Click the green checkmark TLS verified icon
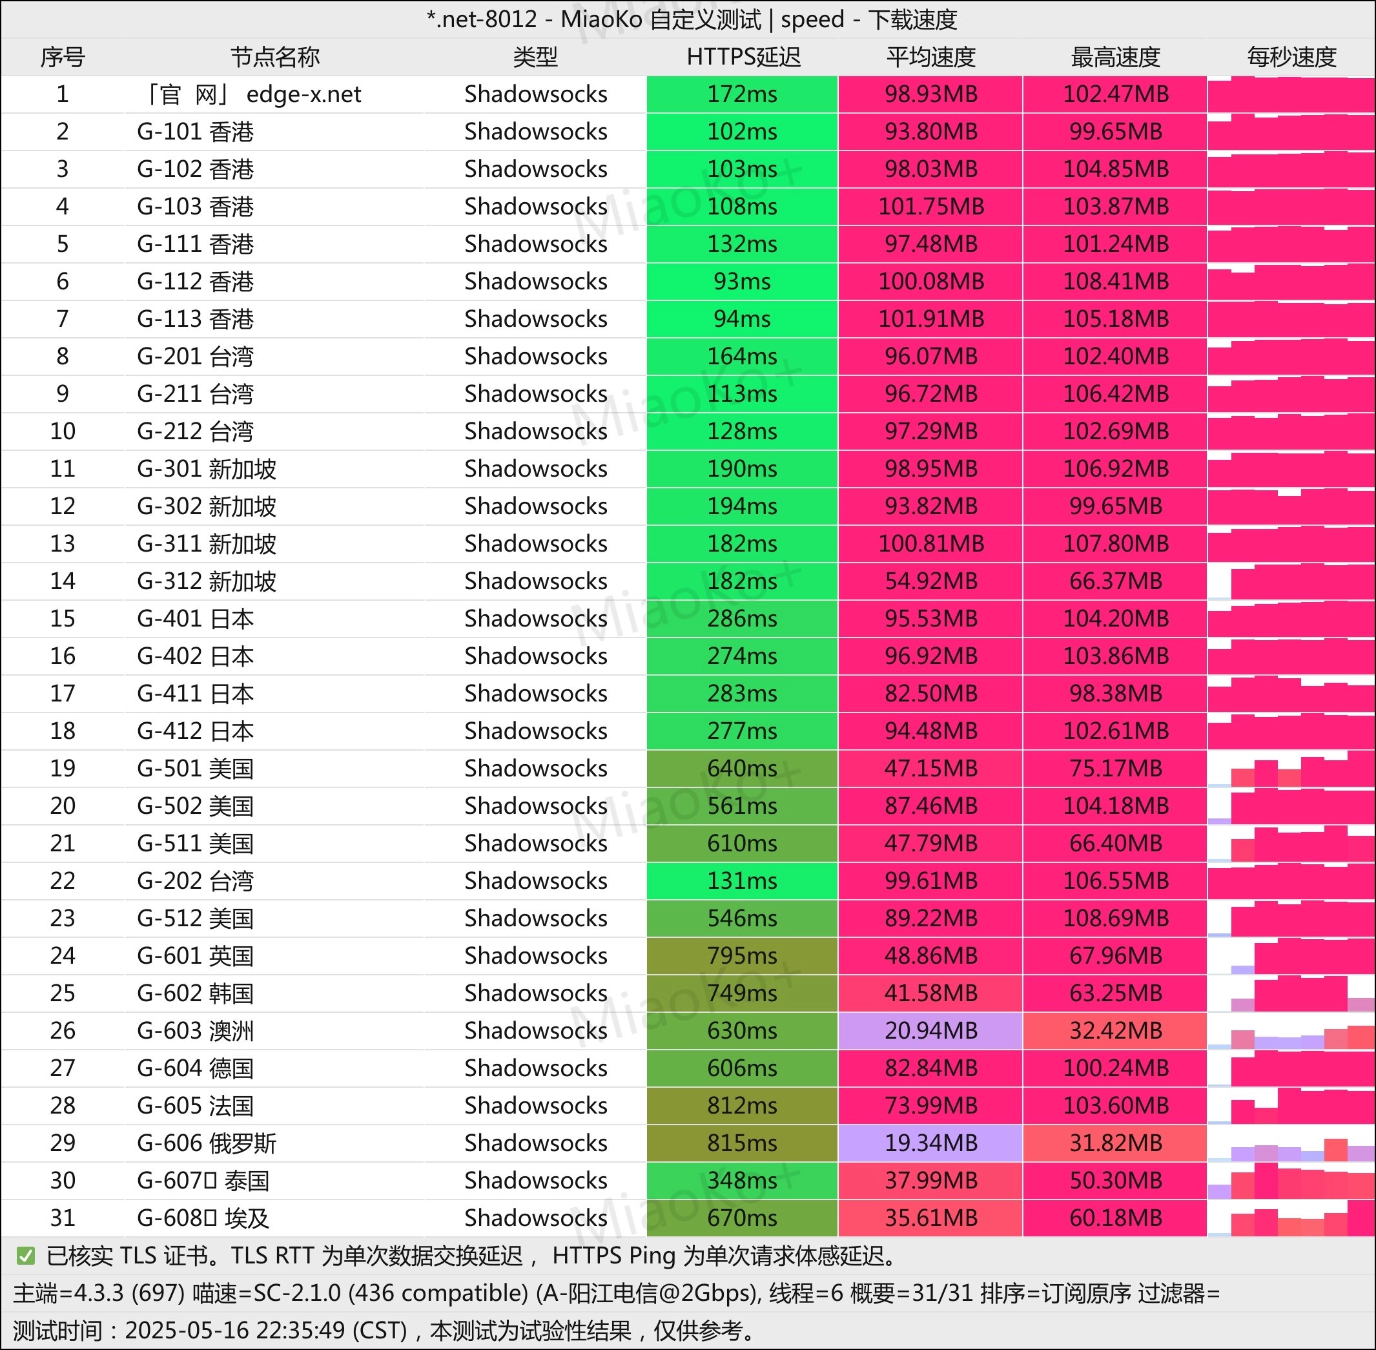This screenshot has height=1350, width=1376. tap(26, 1256)
